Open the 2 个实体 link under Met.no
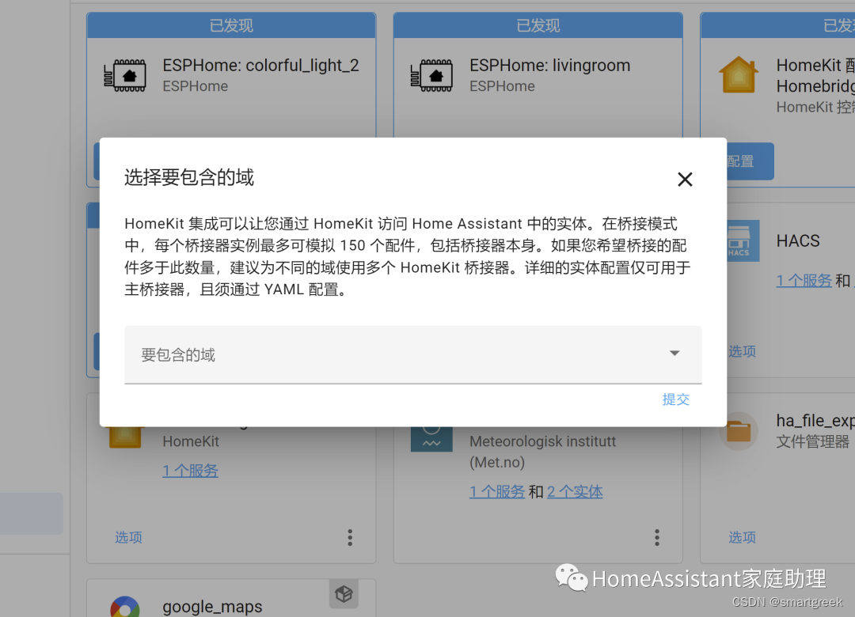The height and width of the screenshot is (617, 855). pos(575,492)
